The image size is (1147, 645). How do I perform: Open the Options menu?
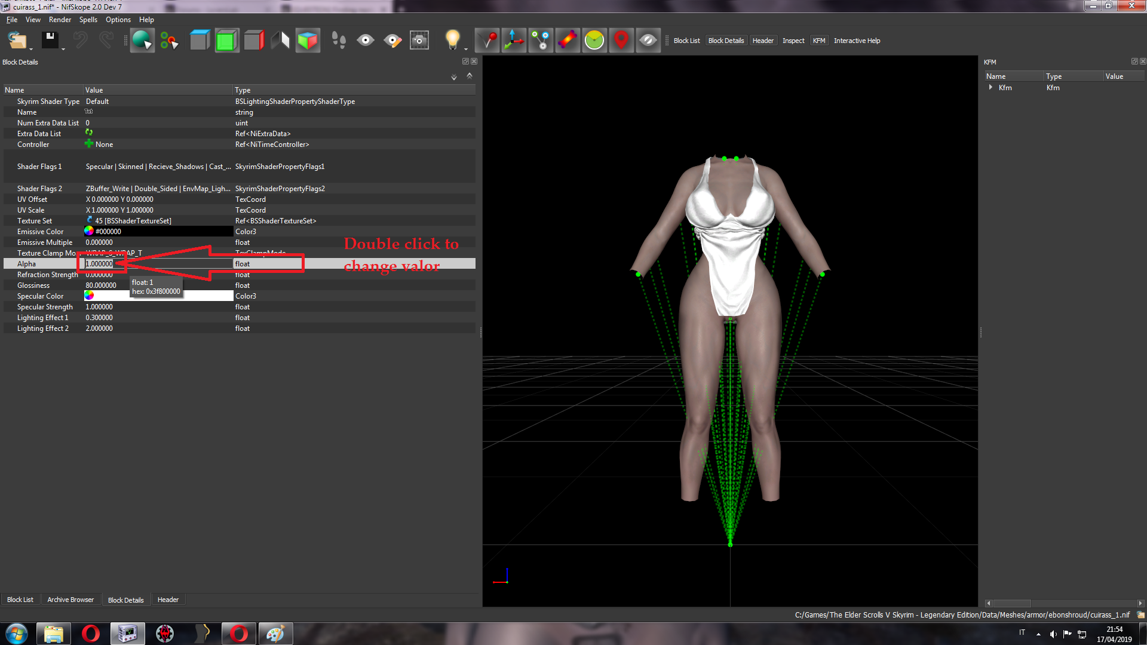tap(118, 20)
